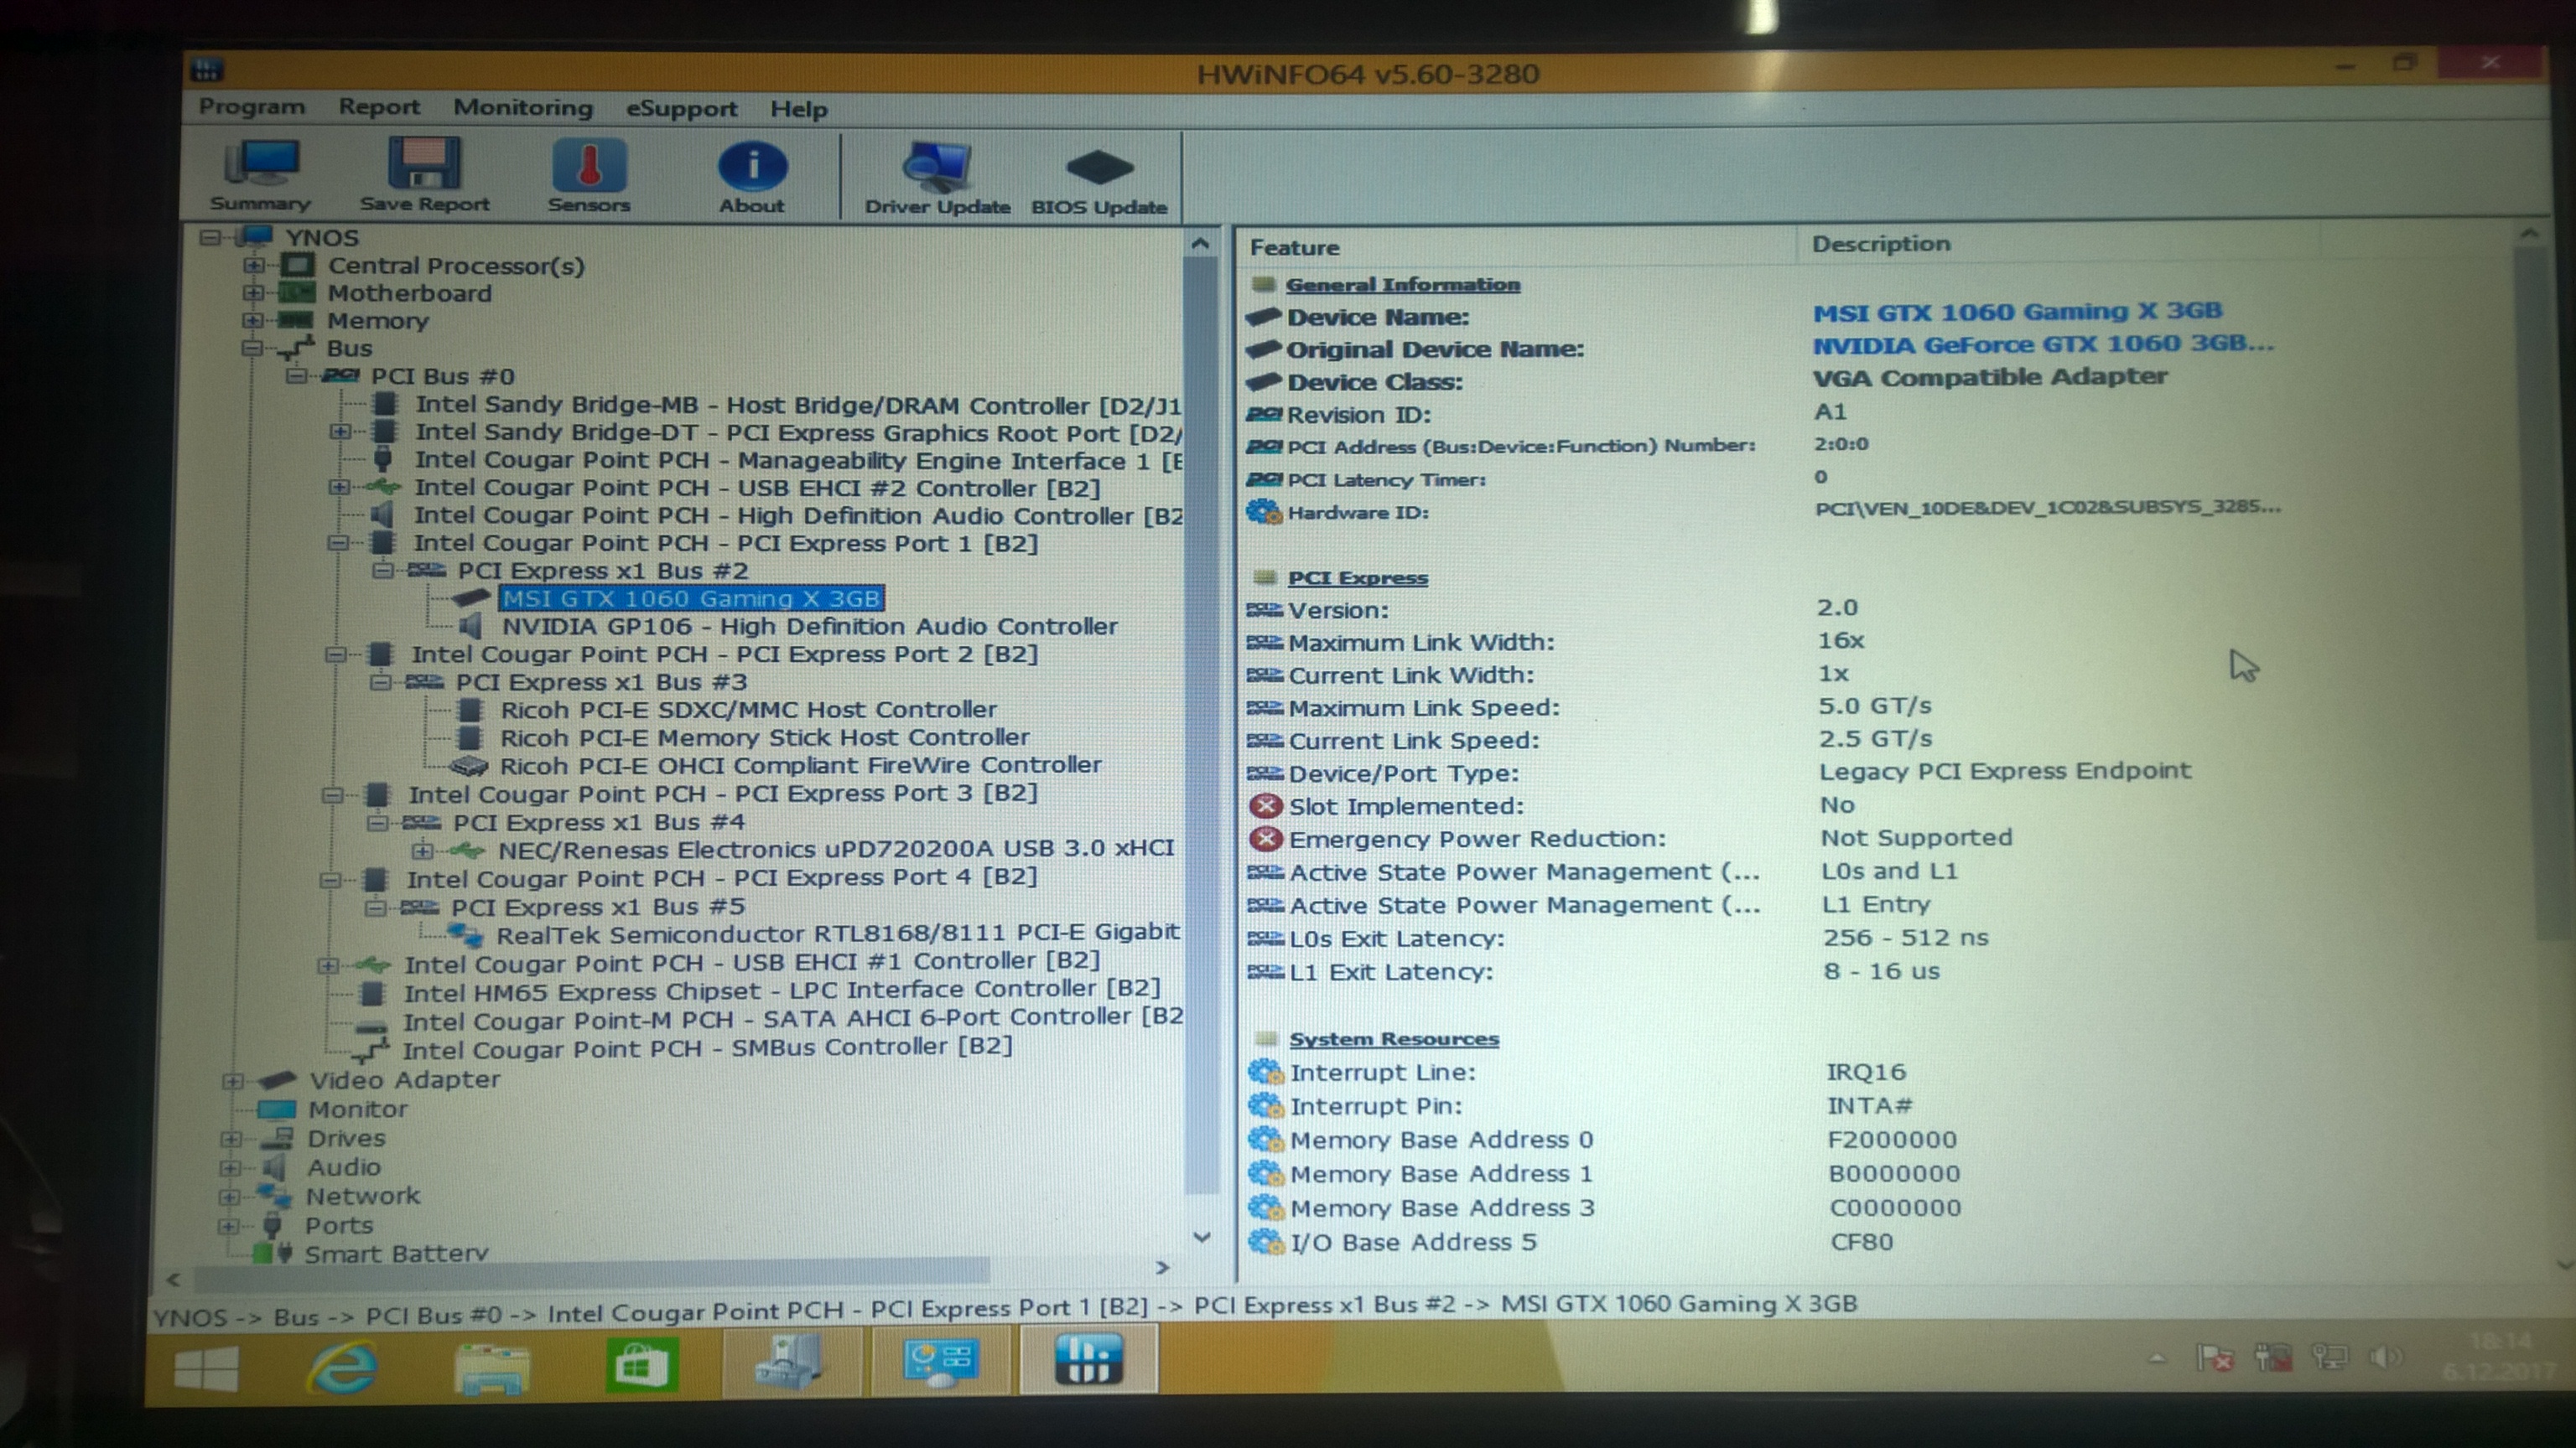Select Ricoh PCI-E OHCI Compliant FireWire Controller
This screenshot has width=2576, height=1448.
[x=800, y=765]
